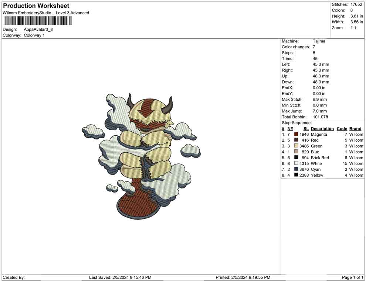This screenshot has width=366, height=281.
Task: Click the 'Brand' column header
Action: tap(355, 128)
